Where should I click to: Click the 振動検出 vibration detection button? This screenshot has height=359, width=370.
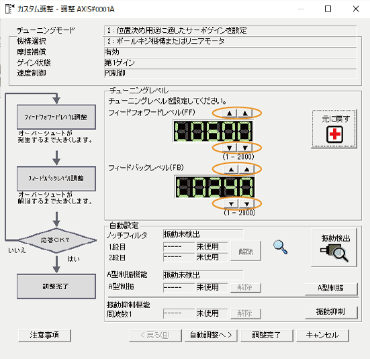pyautogui.click(x=334, y=248)
